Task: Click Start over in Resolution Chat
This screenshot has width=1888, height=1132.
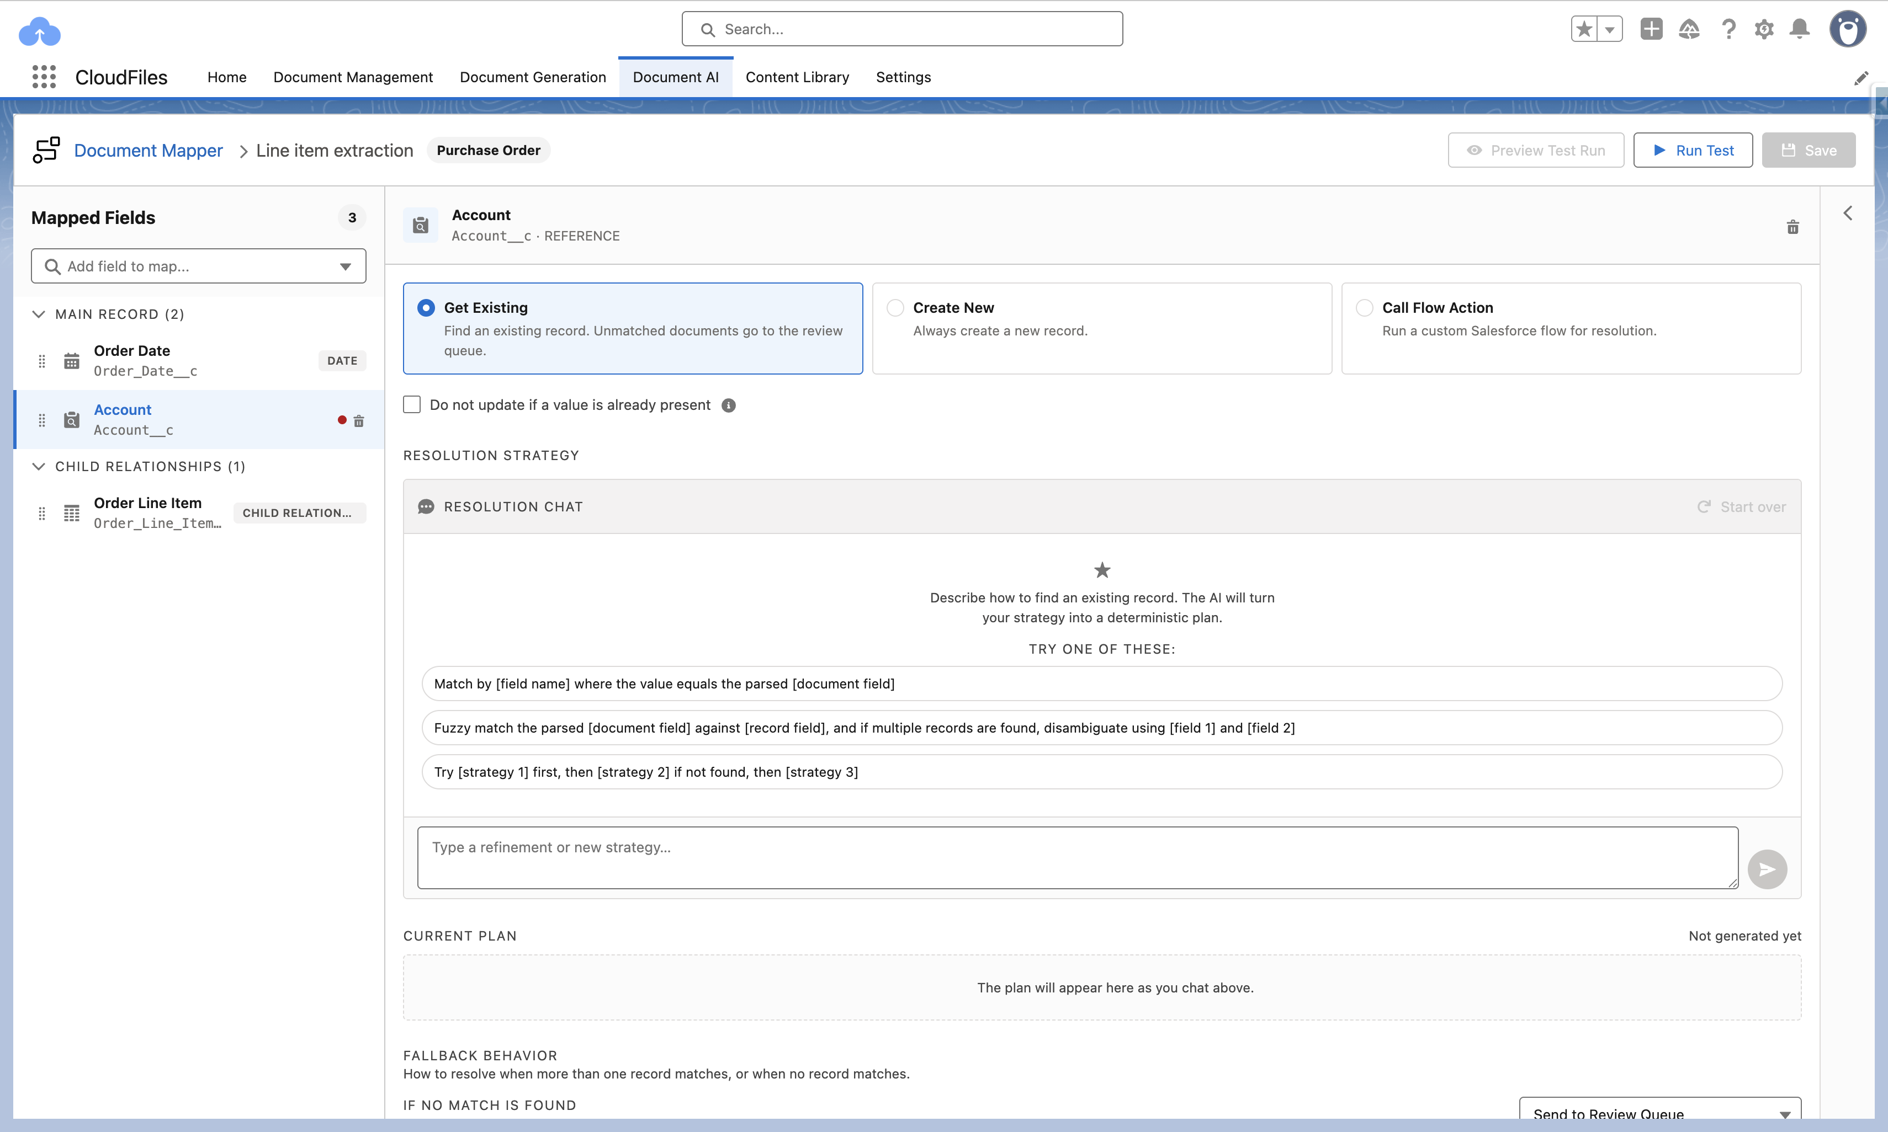Action: click(1741, 506)
